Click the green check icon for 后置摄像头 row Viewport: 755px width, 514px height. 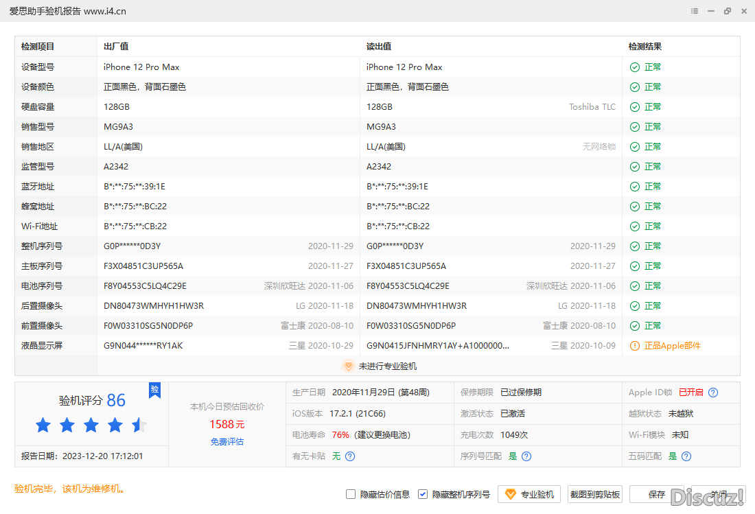coord(635,306)
